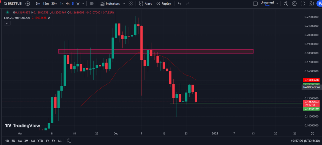The width and height of the screenshot is (322, 145).
Task: Select the 1Y date range
Action: [47, 141]
